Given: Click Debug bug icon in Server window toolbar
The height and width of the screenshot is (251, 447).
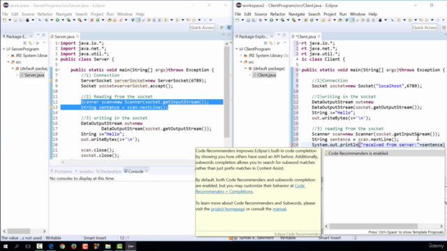Looking at the screenshot, I should tap(47, 20).
